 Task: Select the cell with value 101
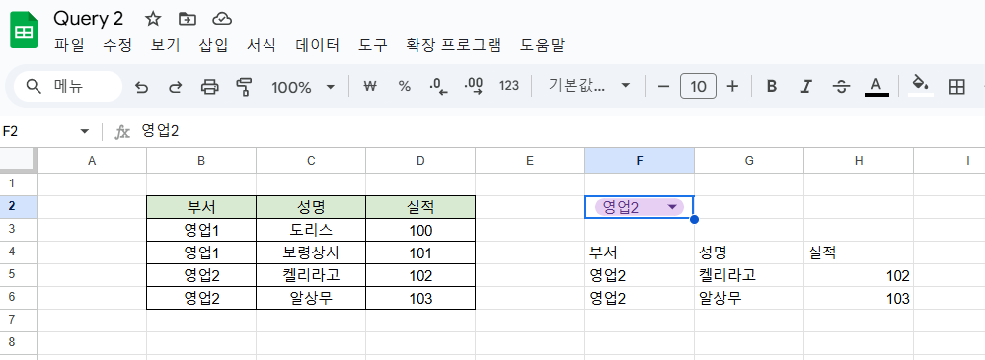420,252
